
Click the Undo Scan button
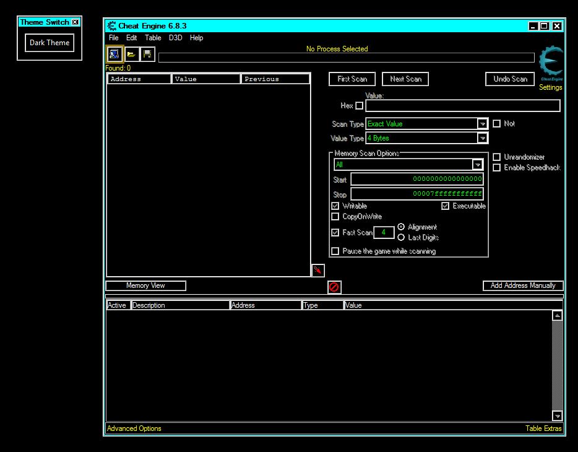(x=510, y=79)
